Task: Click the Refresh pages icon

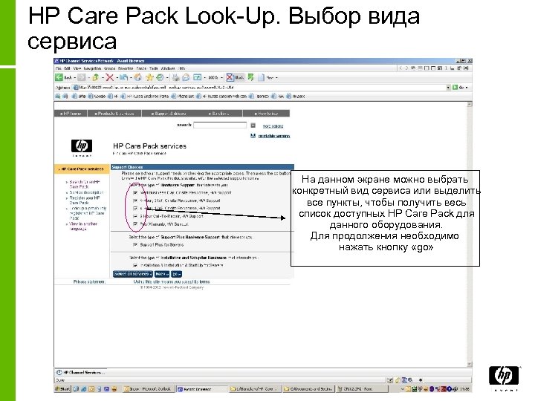Action: (123, 78)
